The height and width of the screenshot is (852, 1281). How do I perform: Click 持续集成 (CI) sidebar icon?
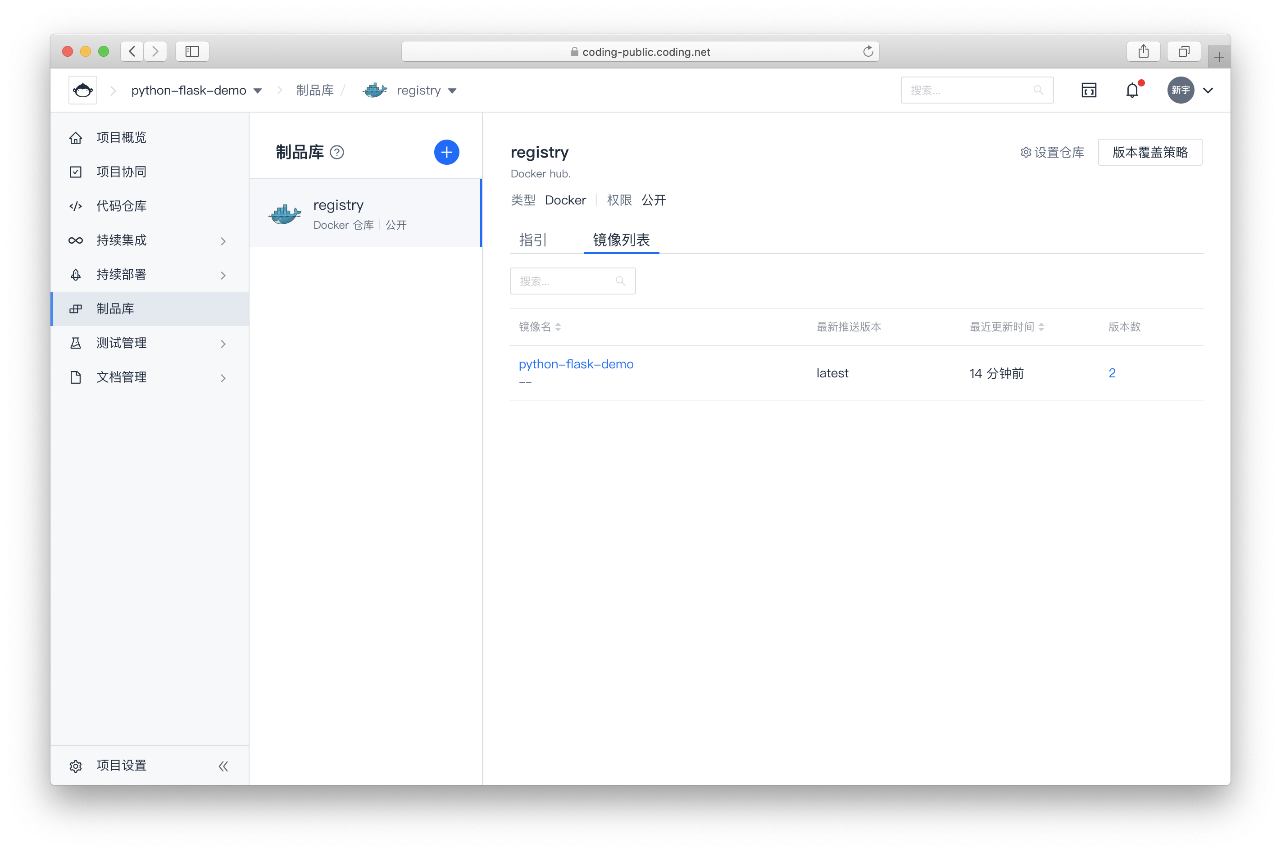76,240
